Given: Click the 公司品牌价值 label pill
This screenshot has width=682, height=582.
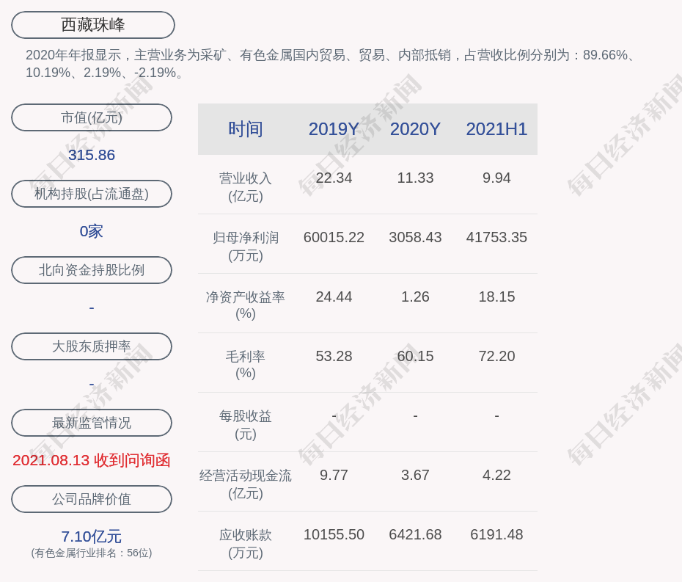Looking at the screenshot, I should (x=92, y=499).
